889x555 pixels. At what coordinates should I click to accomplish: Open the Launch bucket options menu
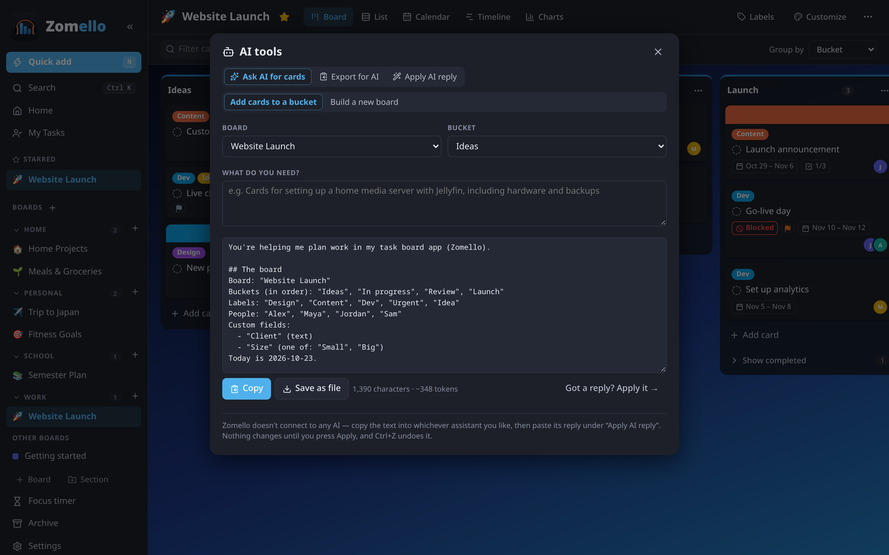[883, 90]
